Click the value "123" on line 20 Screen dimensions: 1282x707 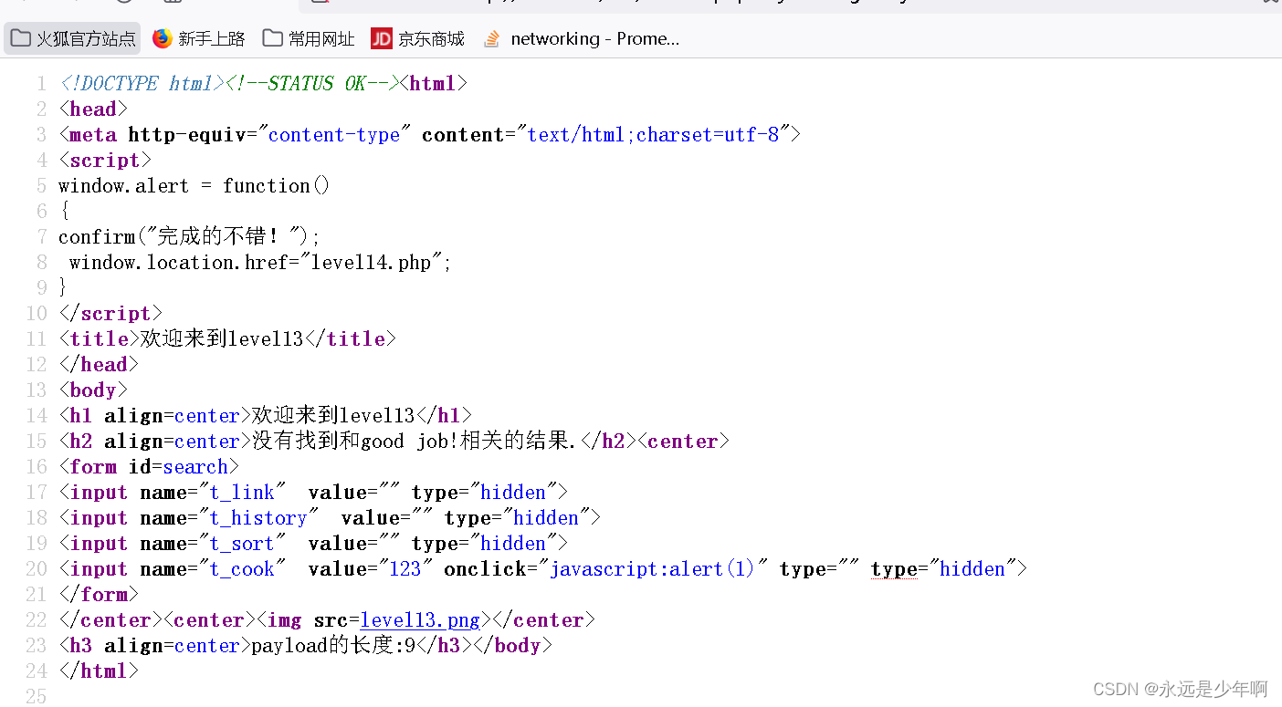coord(405,569)
